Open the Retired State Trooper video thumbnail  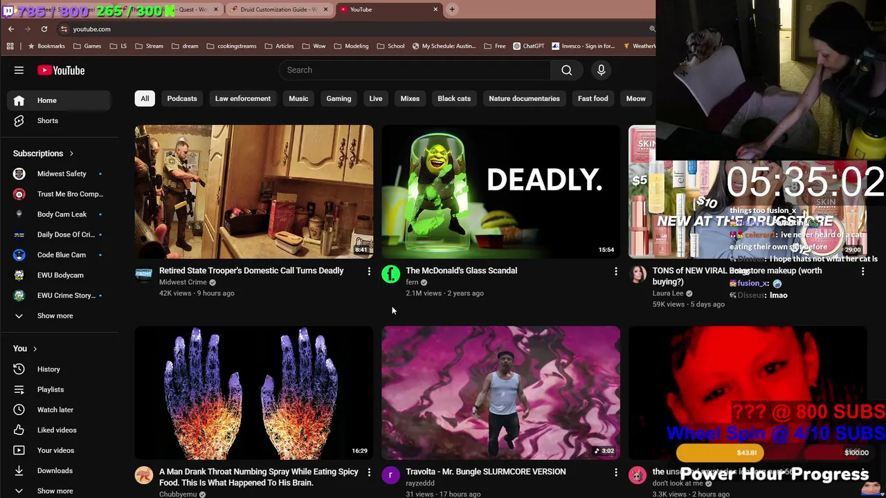(x=254, y=192)
